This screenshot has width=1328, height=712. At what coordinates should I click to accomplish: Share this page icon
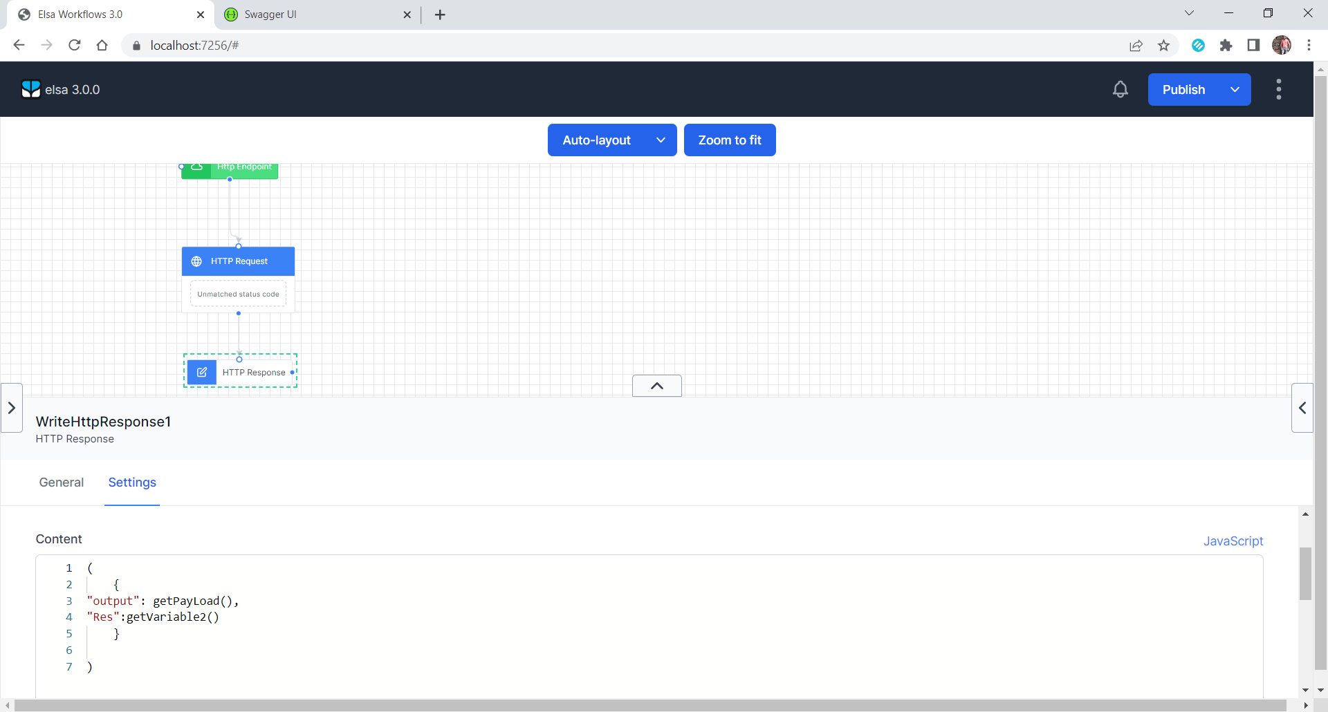(x=1136, y=46)
